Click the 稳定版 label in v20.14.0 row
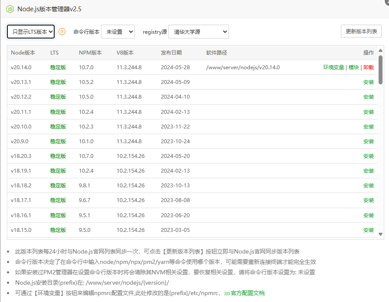 coord(58,67)
